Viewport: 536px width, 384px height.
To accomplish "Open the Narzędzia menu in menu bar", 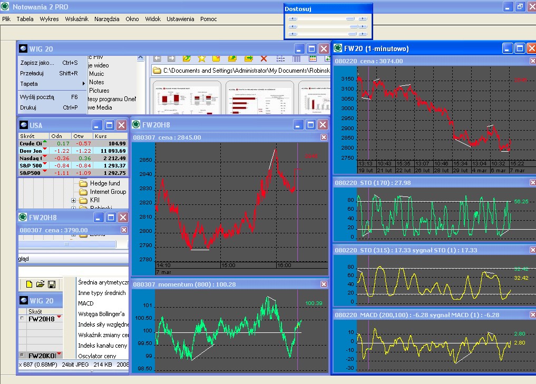I will (x=107, y=19).
